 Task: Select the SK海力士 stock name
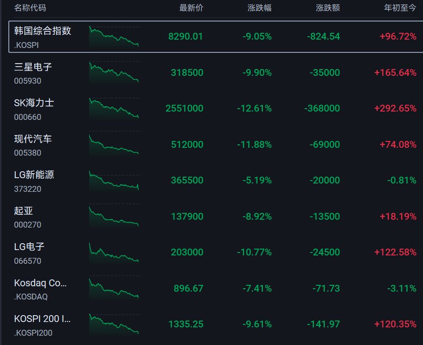[x=34, y=103]
